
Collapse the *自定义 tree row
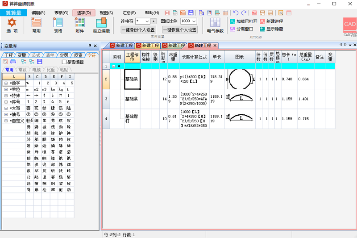pos(6,121)
